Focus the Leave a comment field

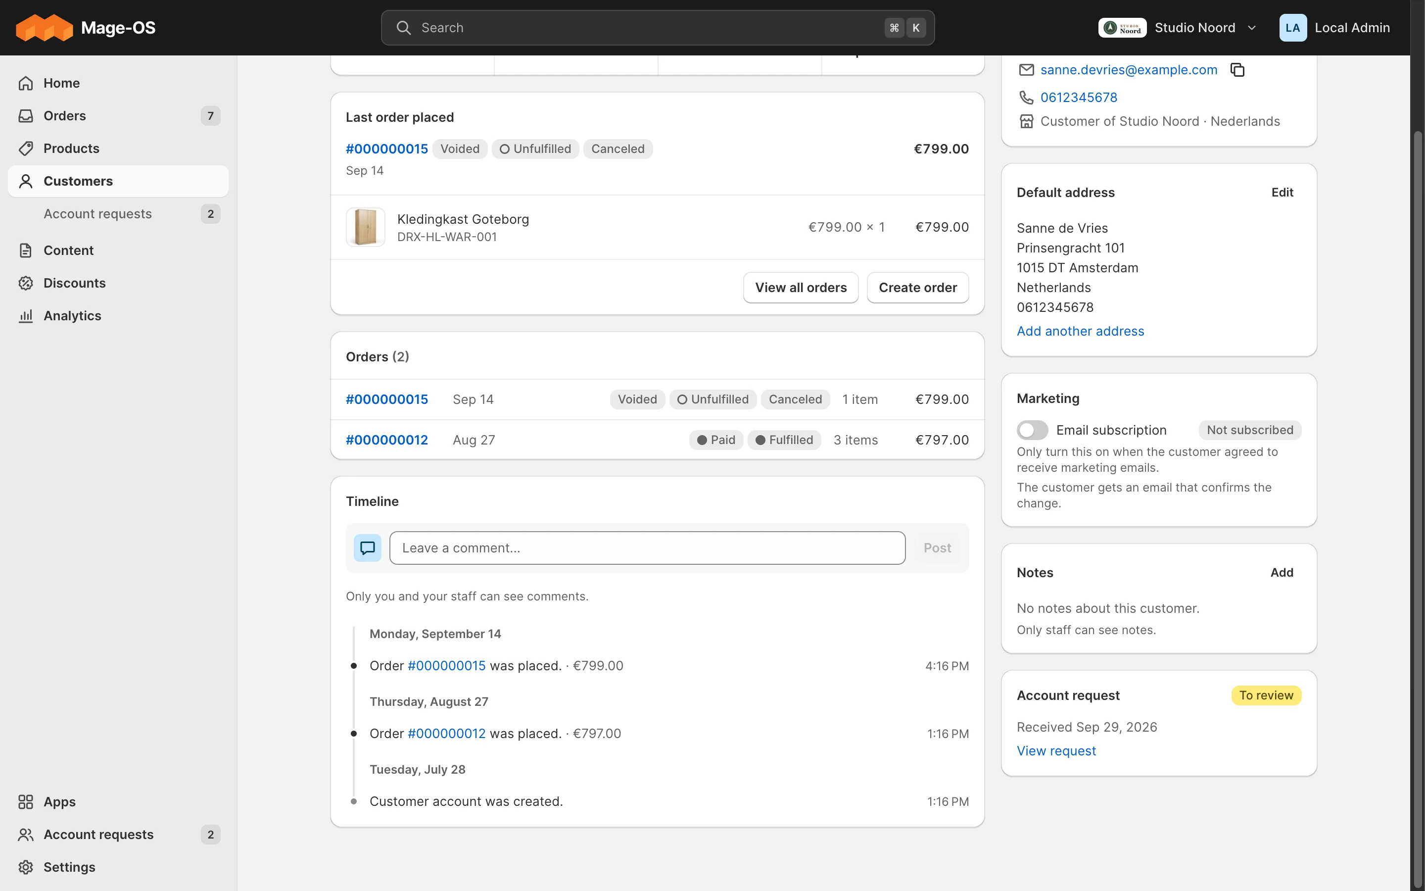click(x=647, y=548)
